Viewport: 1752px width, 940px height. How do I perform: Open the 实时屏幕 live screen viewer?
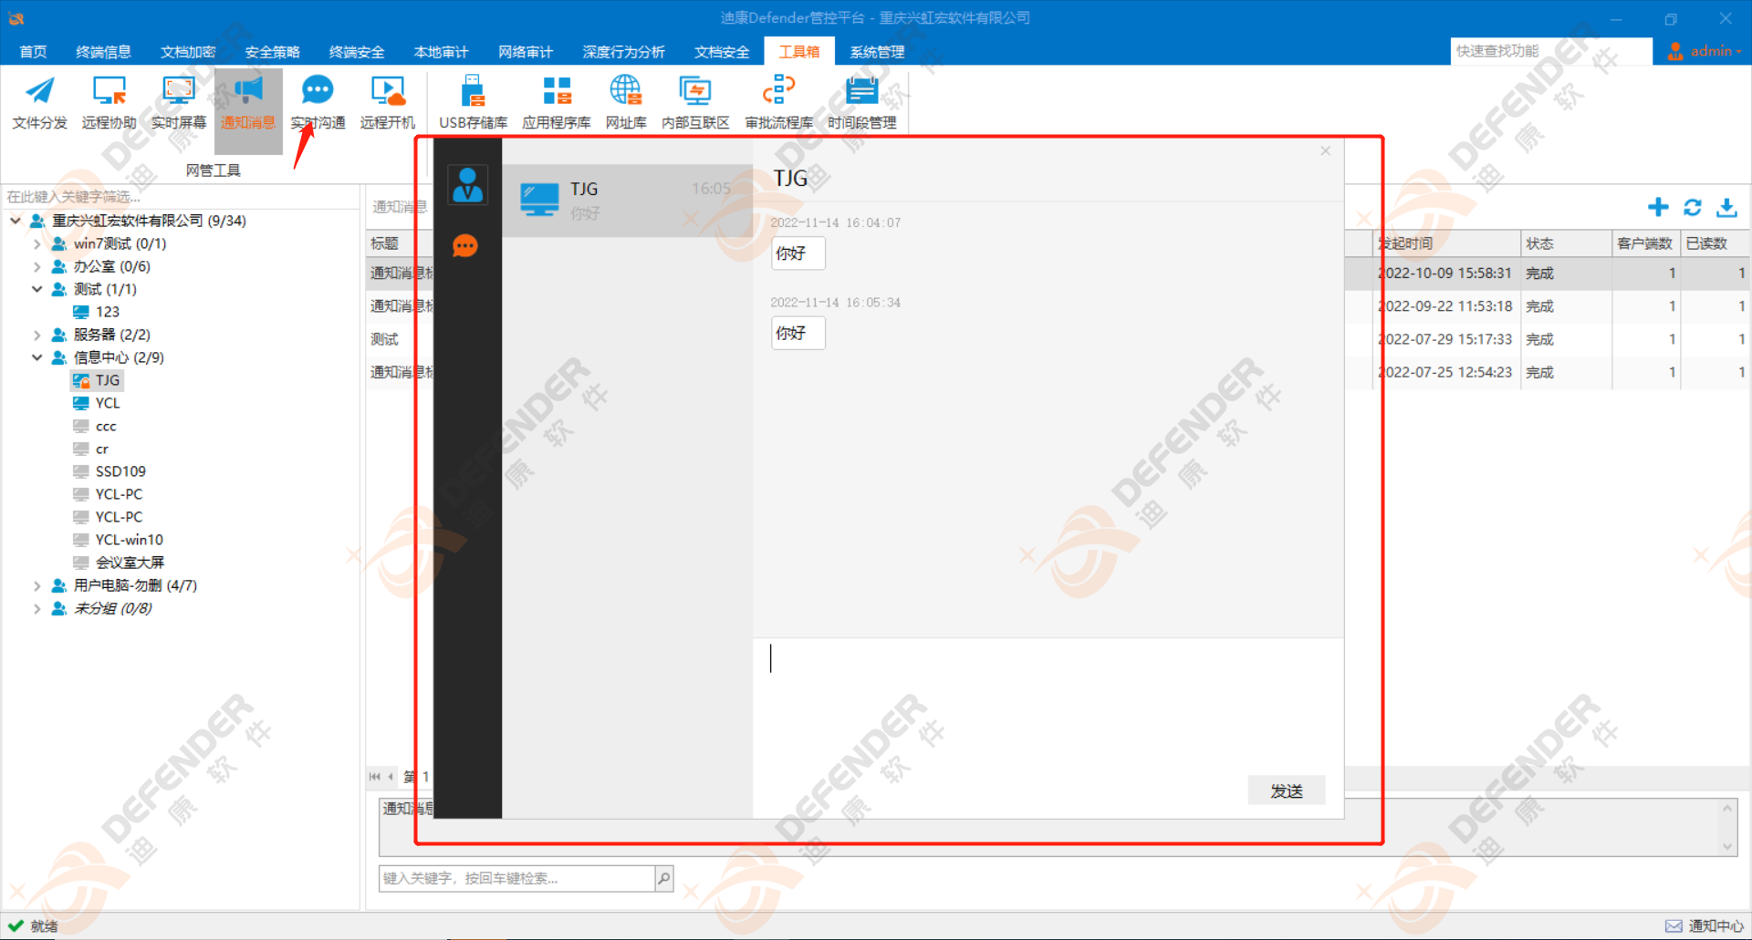click(x=178, y=101)
